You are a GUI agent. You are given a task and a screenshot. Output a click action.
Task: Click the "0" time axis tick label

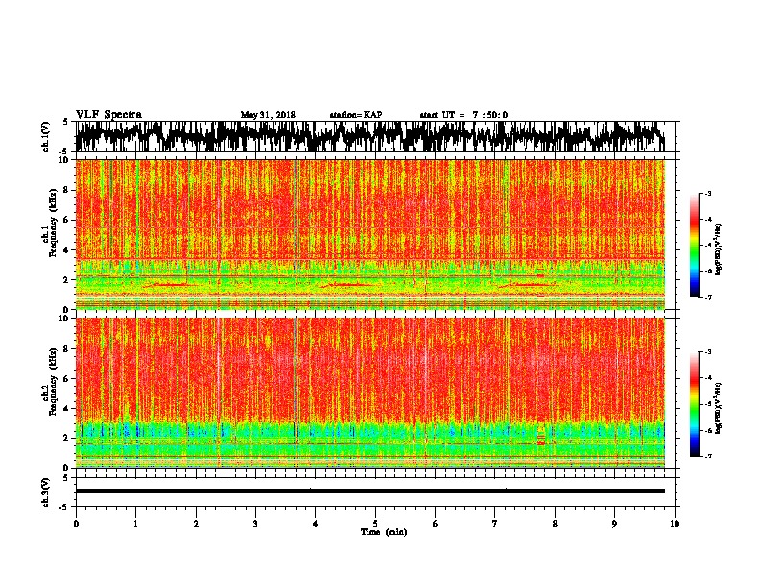[76, 524]
